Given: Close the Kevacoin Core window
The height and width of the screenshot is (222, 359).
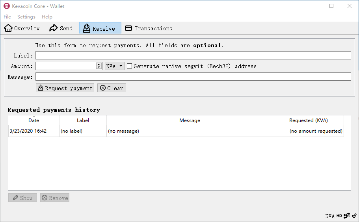Looking at the screenshot, I should (350, 6).
